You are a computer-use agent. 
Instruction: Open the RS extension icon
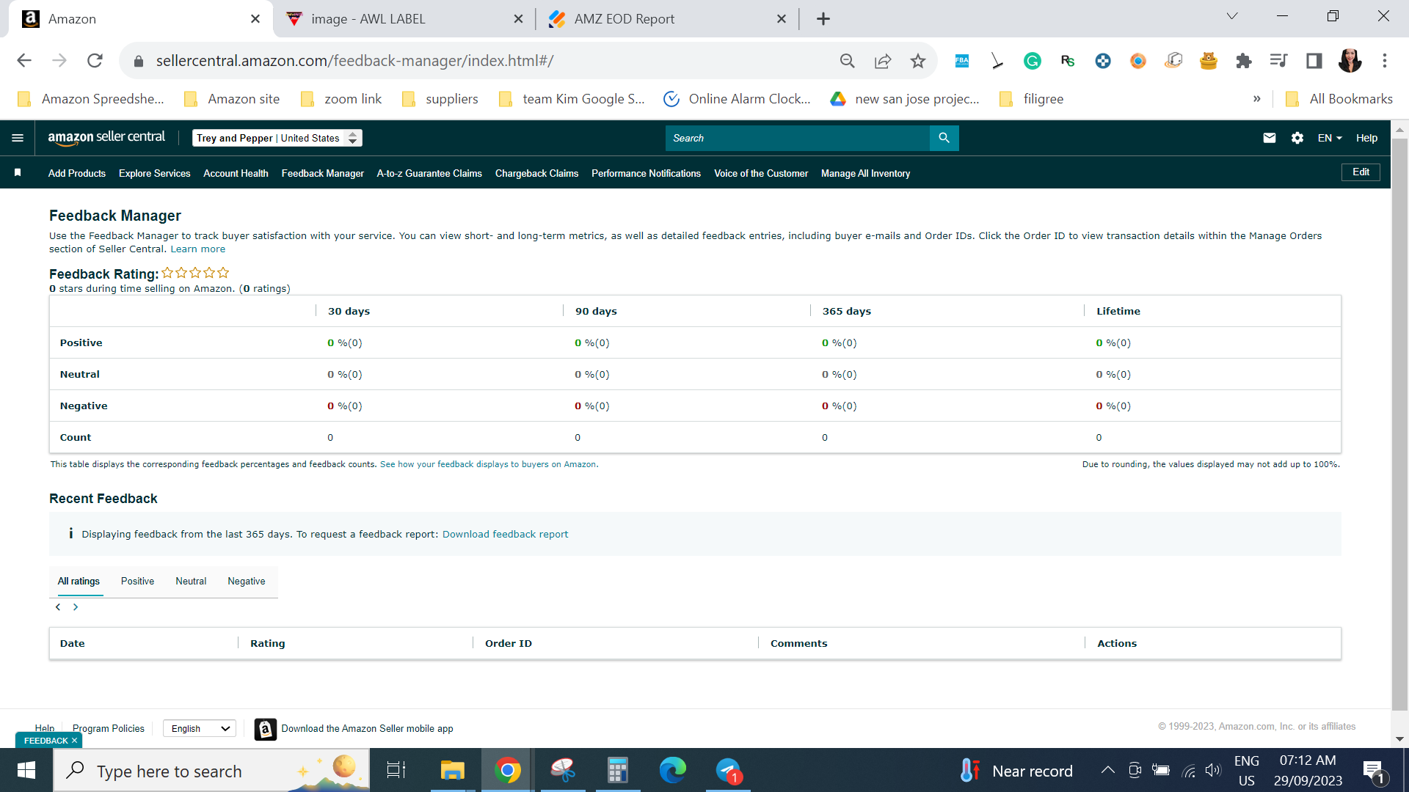pos(1068,61)
